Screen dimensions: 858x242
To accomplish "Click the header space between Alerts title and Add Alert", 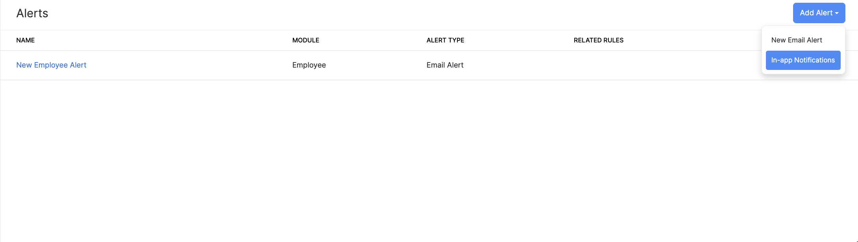I will click(394, 13).
